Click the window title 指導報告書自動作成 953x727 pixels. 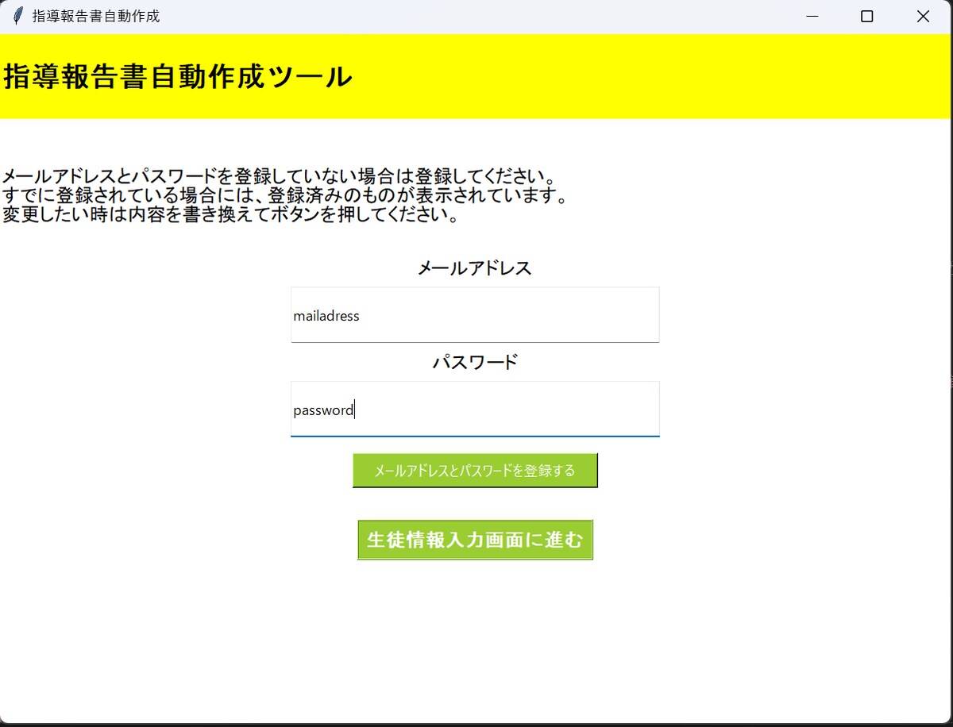tap(96, 16)
